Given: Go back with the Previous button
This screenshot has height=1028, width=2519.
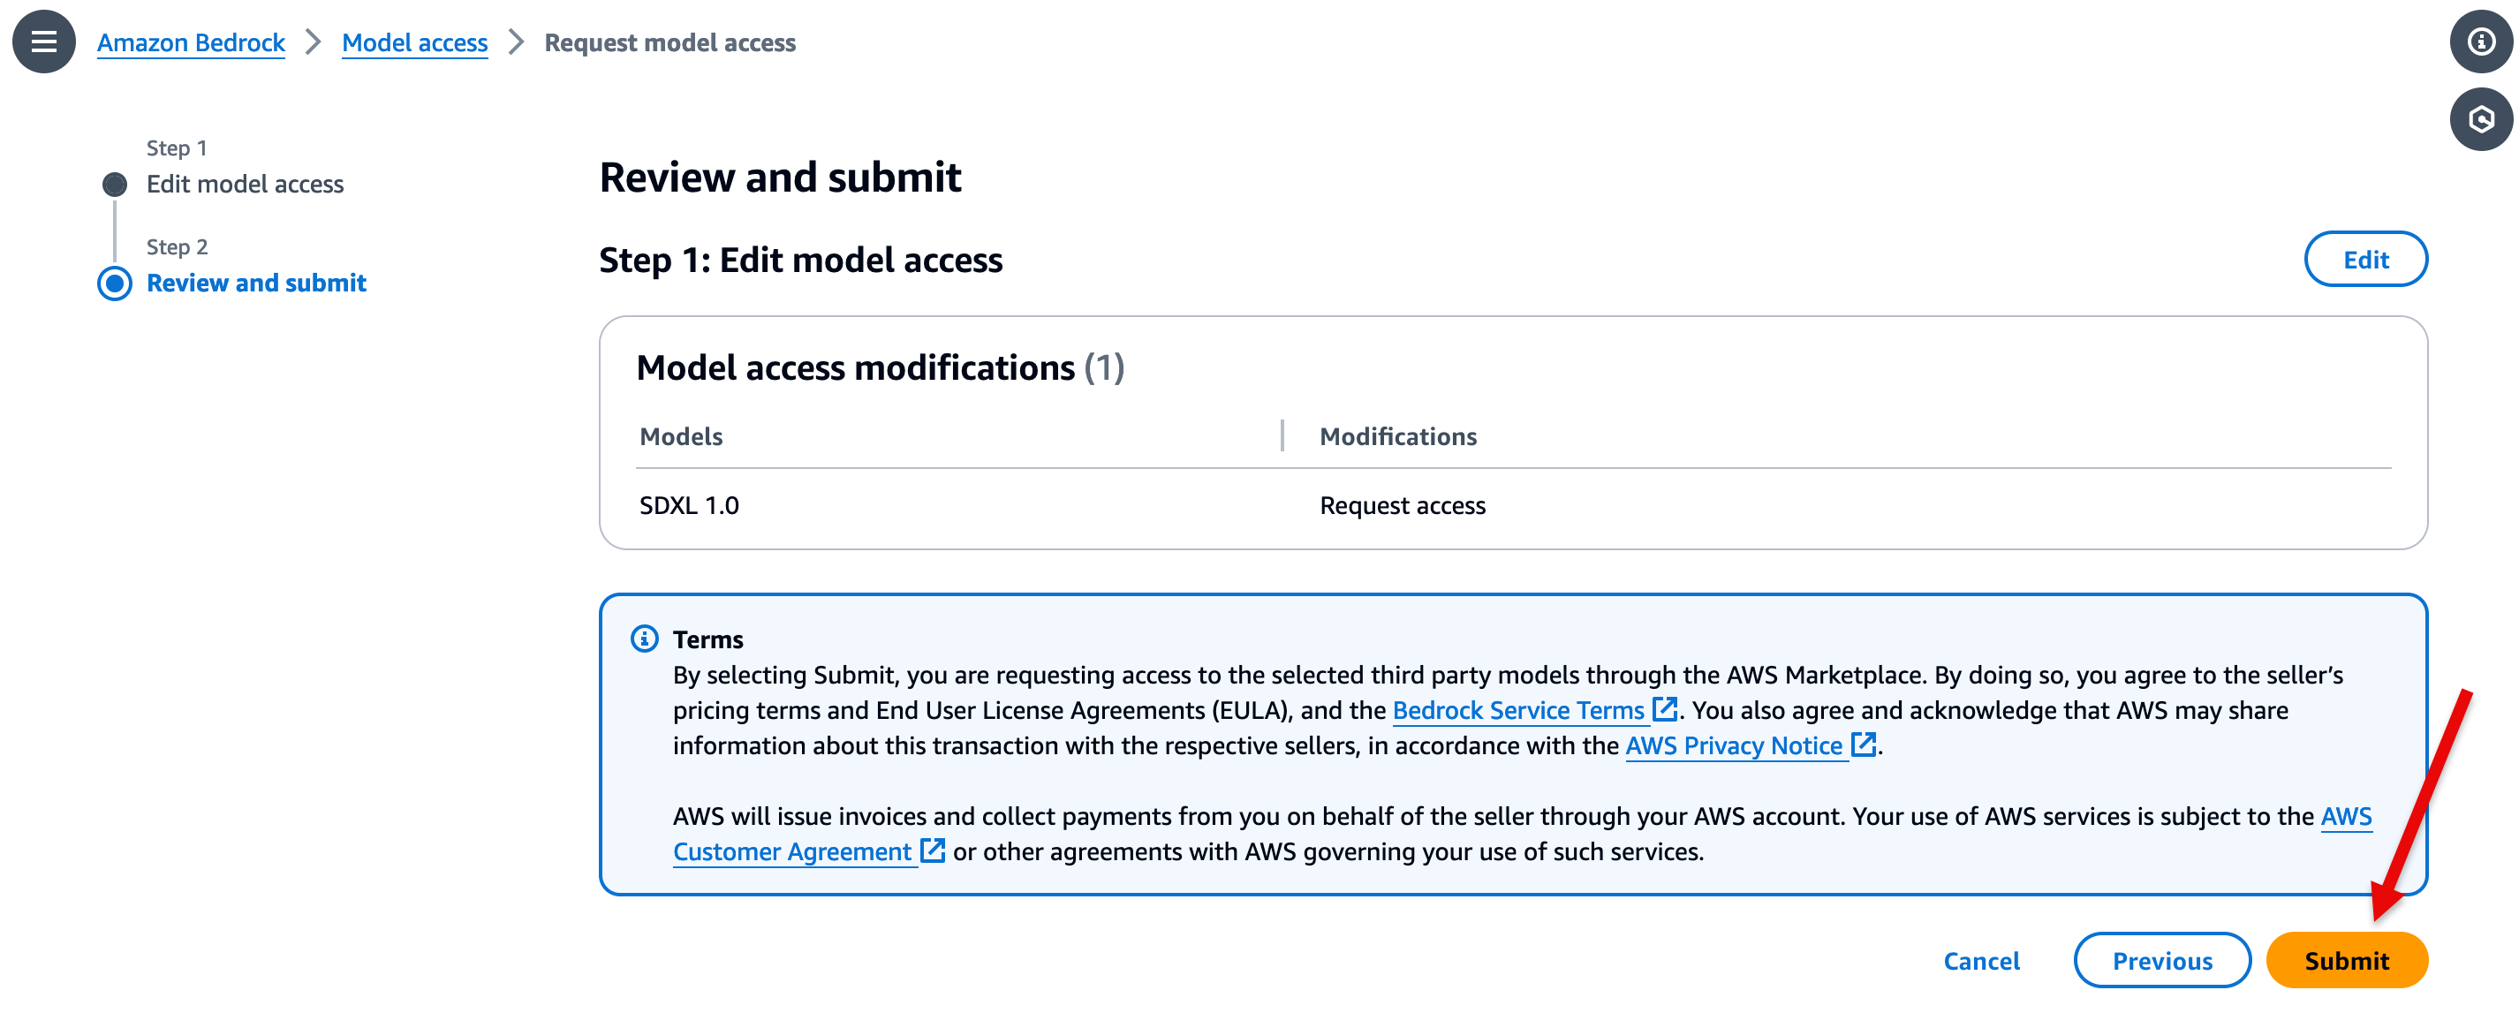Looking at the screenshot, I should 2162,961.
